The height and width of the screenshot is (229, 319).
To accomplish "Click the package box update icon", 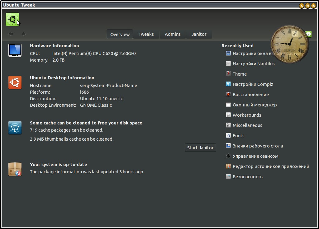I will [15, 169].
